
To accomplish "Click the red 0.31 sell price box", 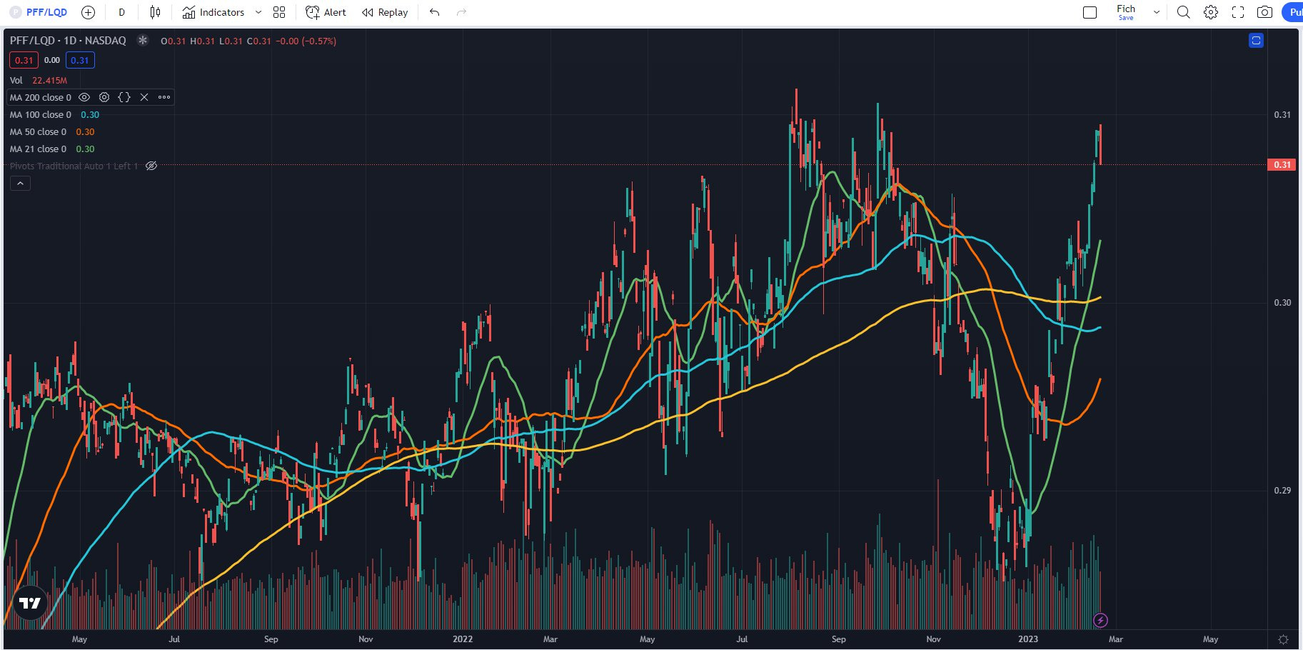I will click(24, 61).
